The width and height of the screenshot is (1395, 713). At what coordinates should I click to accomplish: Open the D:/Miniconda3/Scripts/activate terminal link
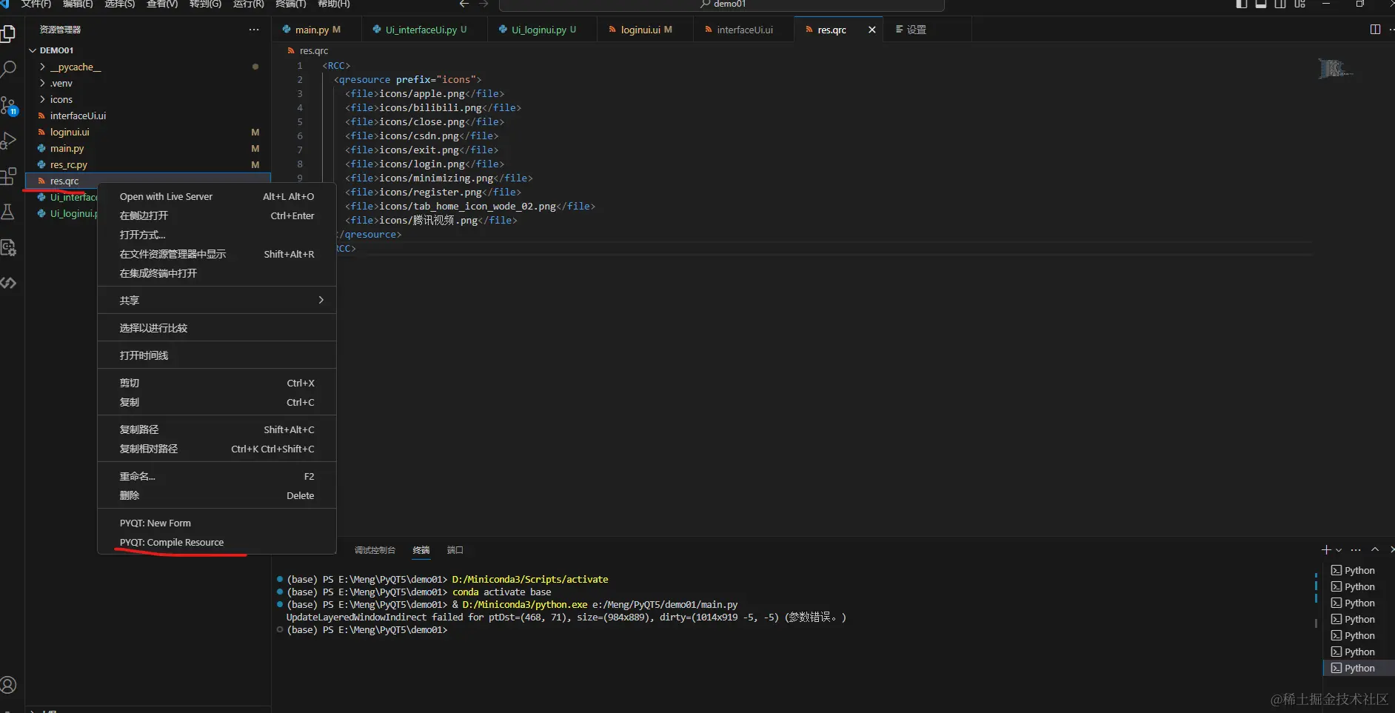coord(530,579)
